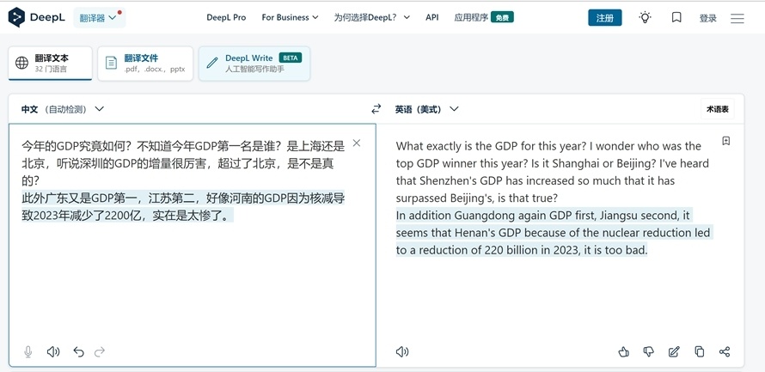Click the 注册 sign-up button
The width and height of the screenshot is (765, 372).
604,18
